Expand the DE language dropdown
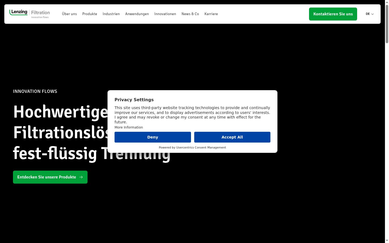Screen dimensions: 389x243 [x=370, y=14]
